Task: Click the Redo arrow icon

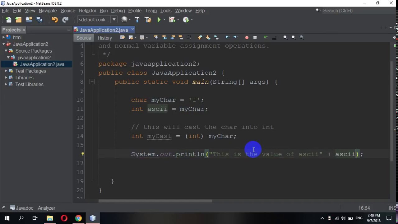Action: click(x=65, y=20)
